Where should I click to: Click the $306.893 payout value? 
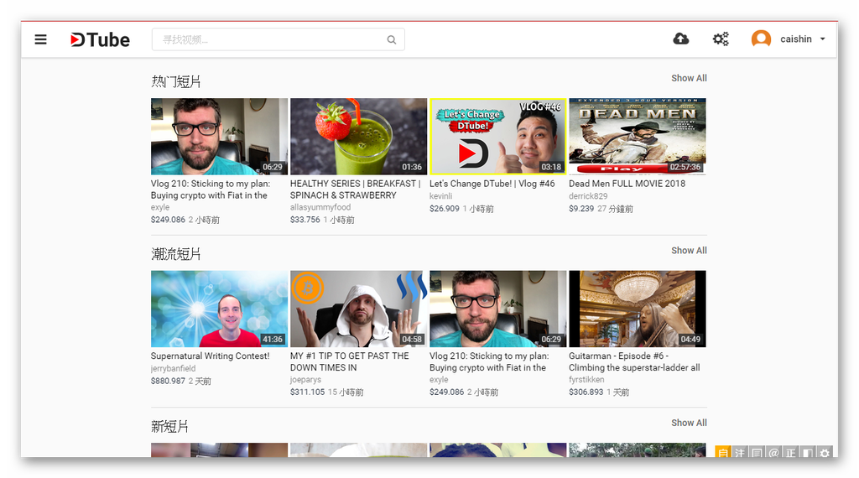(x=586, y=392)
